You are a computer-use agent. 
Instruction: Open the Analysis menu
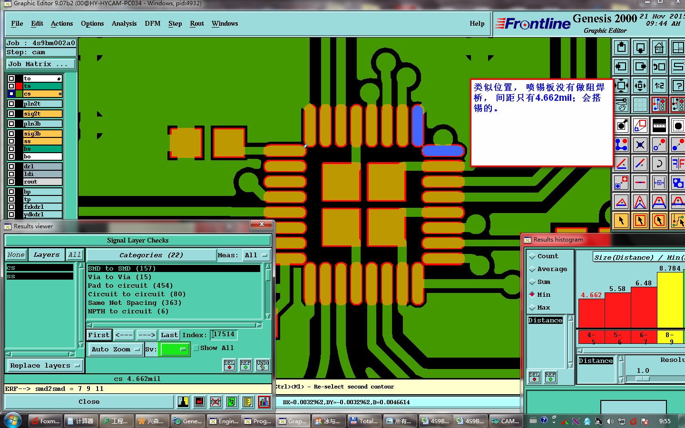click(x=124, y=23)
